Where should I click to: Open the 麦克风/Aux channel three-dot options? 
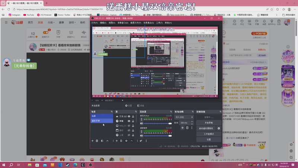pyautogui.click(x=142, y=119)
